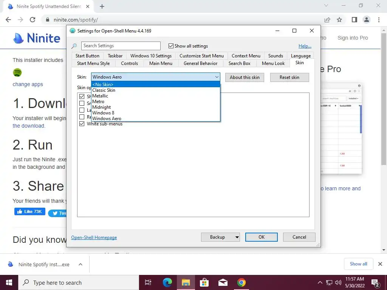Open Microsoft Store from the taskbar

tap(204, 282)
